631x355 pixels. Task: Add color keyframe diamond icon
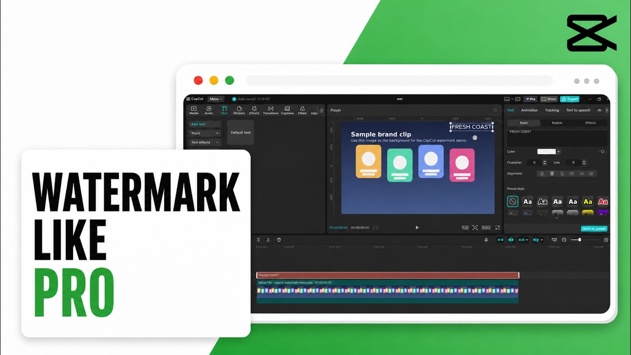[x=602, y=151]
